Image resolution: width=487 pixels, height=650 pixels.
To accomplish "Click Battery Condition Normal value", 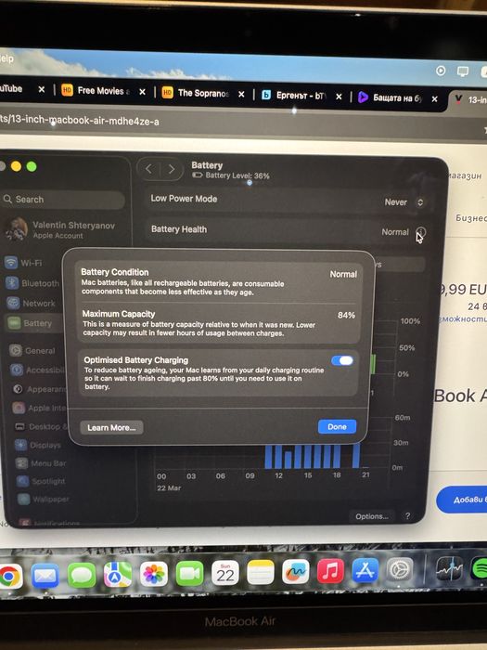I will pyautogui.click(x=343, y=274).
